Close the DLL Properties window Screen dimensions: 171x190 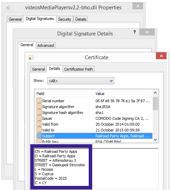(138, 6)
